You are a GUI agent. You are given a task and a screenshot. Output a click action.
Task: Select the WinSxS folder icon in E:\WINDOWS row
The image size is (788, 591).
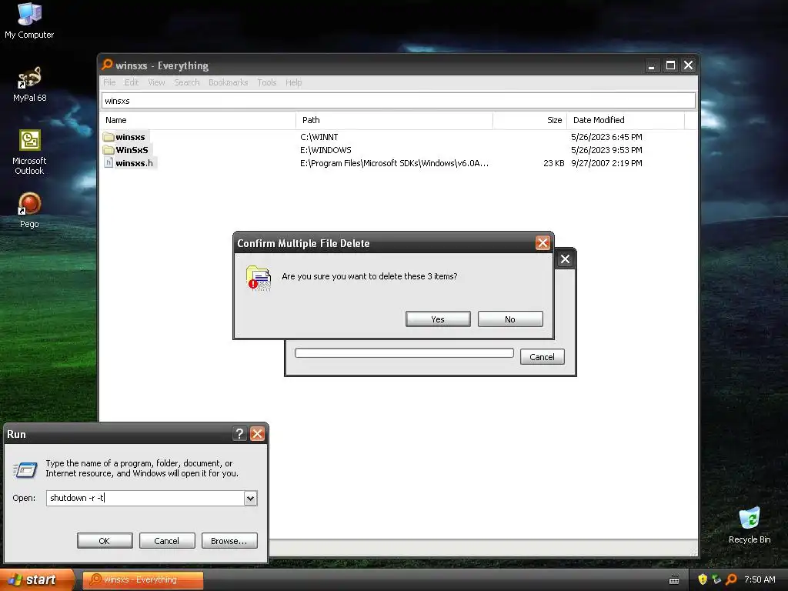pyautogui.click(x=109, y=150)
